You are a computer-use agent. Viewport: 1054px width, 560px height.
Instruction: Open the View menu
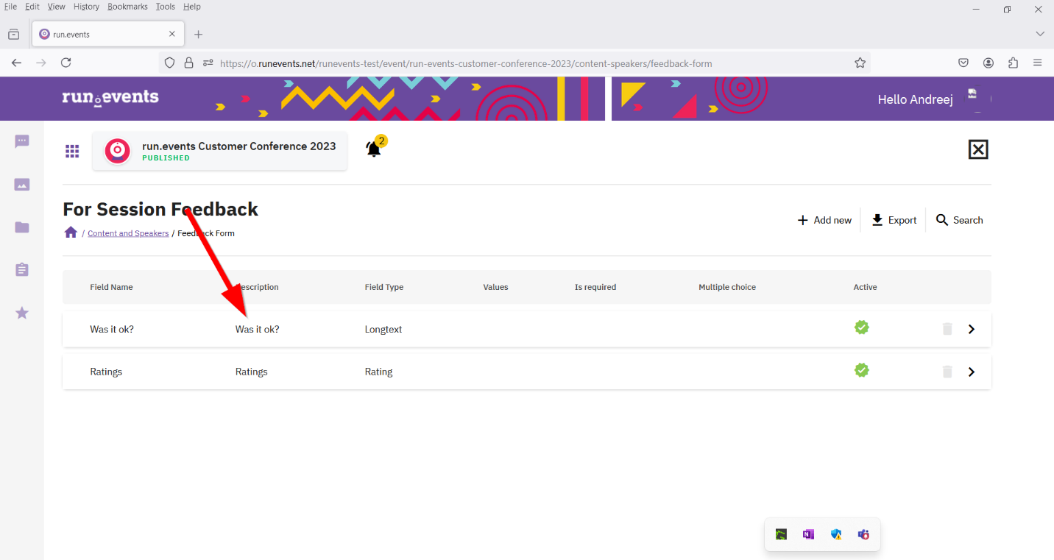[x=57, y=7]
